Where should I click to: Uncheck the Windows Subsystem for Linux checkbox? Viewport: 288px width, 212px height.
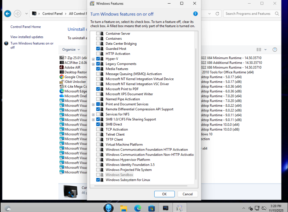tap(98, 180)
